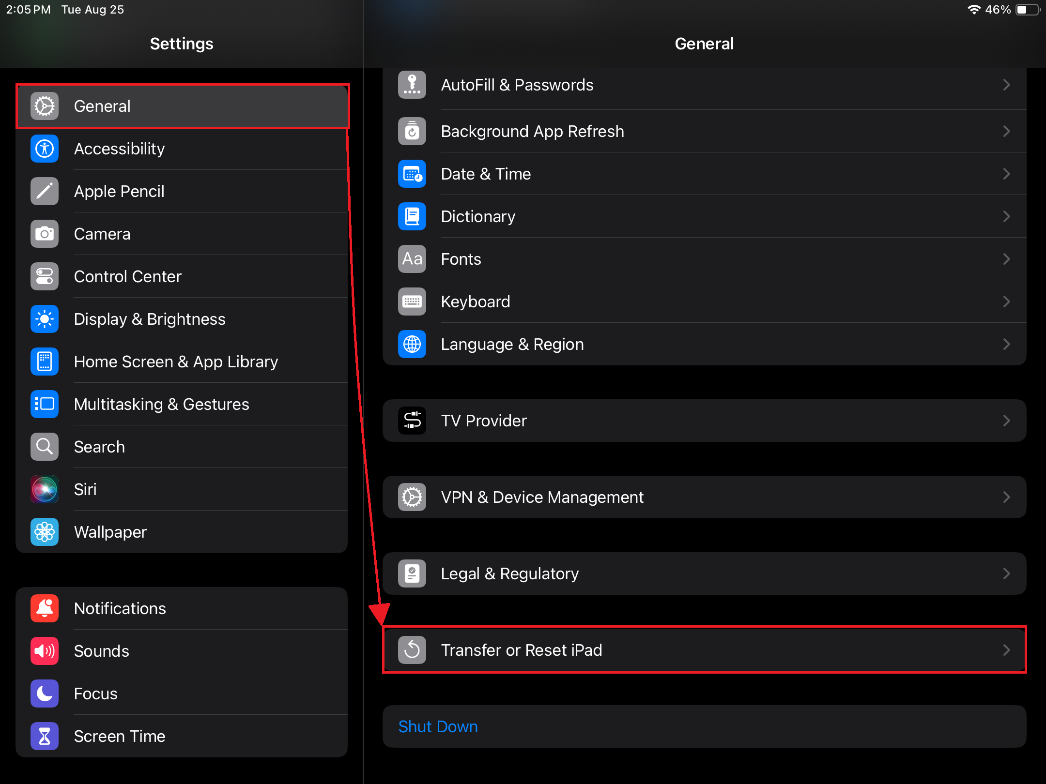Tap the Shut Down link
Image resolution: width=1046 pixels, height=784 pixels.
(438, 726)
